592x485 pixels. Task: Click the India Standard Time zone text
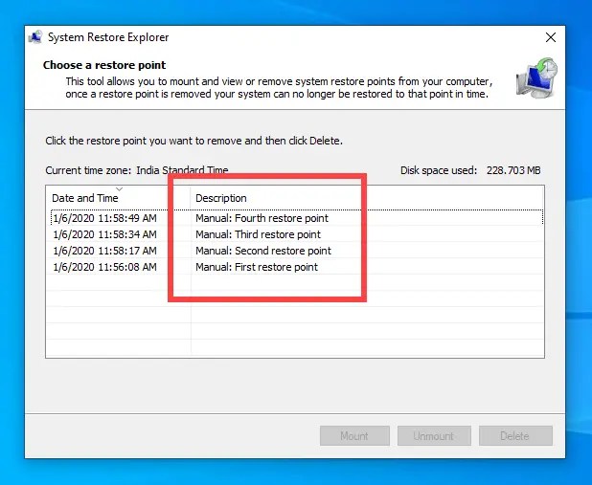[x=182, y=170]
